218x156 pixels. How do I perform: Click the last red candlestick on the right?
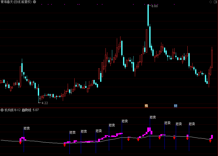pos(212,59)
